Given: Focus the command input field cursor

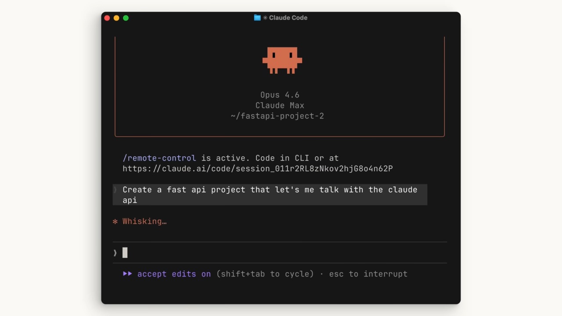Looking at the screenshot, I should [125, 252].
